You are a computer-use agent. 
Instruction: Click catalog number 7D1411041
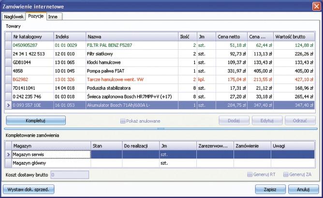(24, 88)
